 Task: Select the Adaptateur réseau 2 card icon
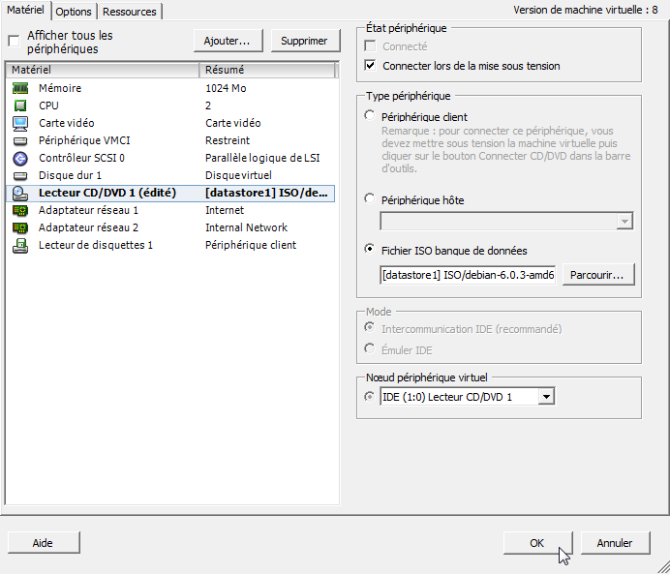(x=20, y=227)
